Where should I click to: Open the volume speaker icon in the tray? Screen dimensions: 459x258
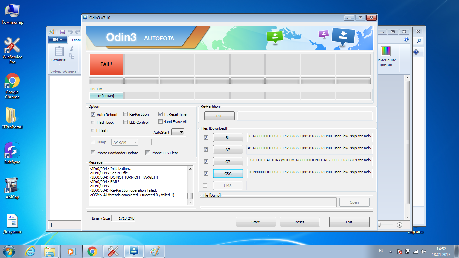(423, 251)
